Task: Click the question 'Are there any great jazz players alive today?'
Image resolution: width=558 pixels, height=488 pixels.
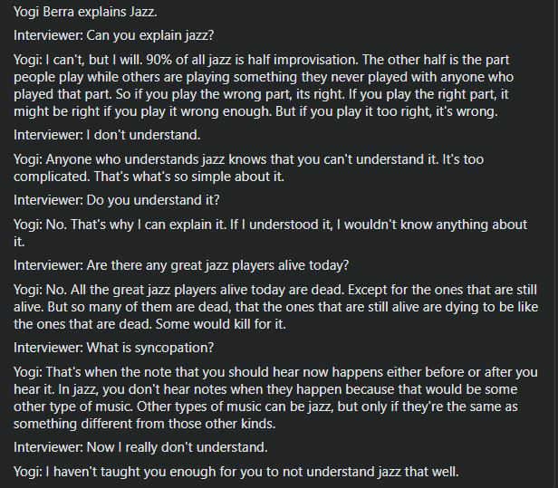Action: click(217, 265)
